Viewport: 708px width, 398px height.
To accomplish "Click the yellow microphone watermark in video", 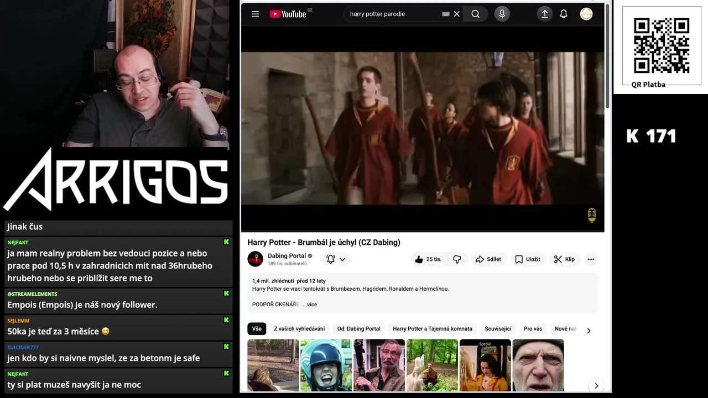I will pyautogui.click(x=591, y=216).
